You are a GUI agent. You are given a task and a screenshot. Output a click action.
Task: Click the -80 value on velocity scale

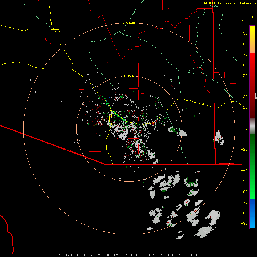tap(244, 213)
